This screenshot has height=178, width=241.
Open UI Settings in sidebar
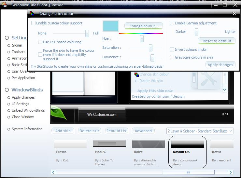(x=18, y=104)
